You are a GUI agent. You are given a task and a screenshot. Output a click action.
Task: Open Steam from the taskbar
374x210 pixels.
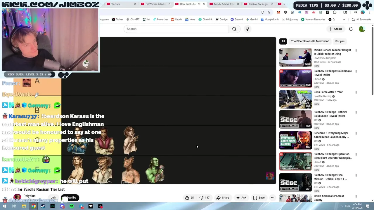point(43,206)
